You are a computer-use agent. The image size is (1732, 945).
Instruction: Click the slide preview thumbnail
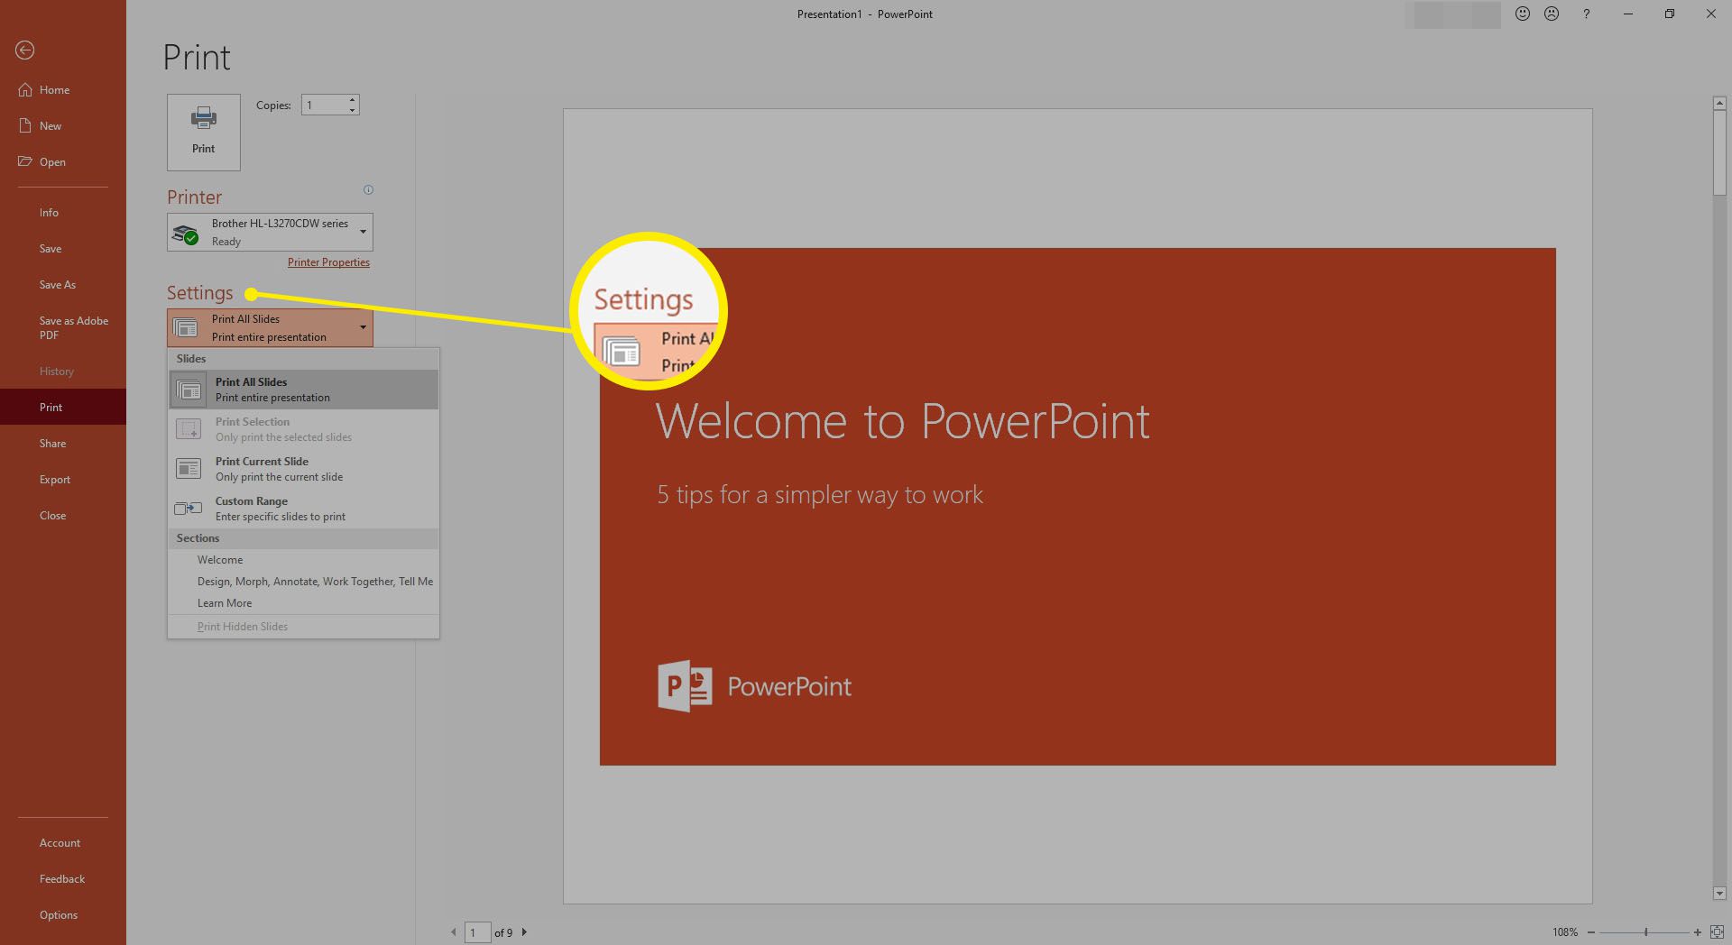[x=1077, y=507]
